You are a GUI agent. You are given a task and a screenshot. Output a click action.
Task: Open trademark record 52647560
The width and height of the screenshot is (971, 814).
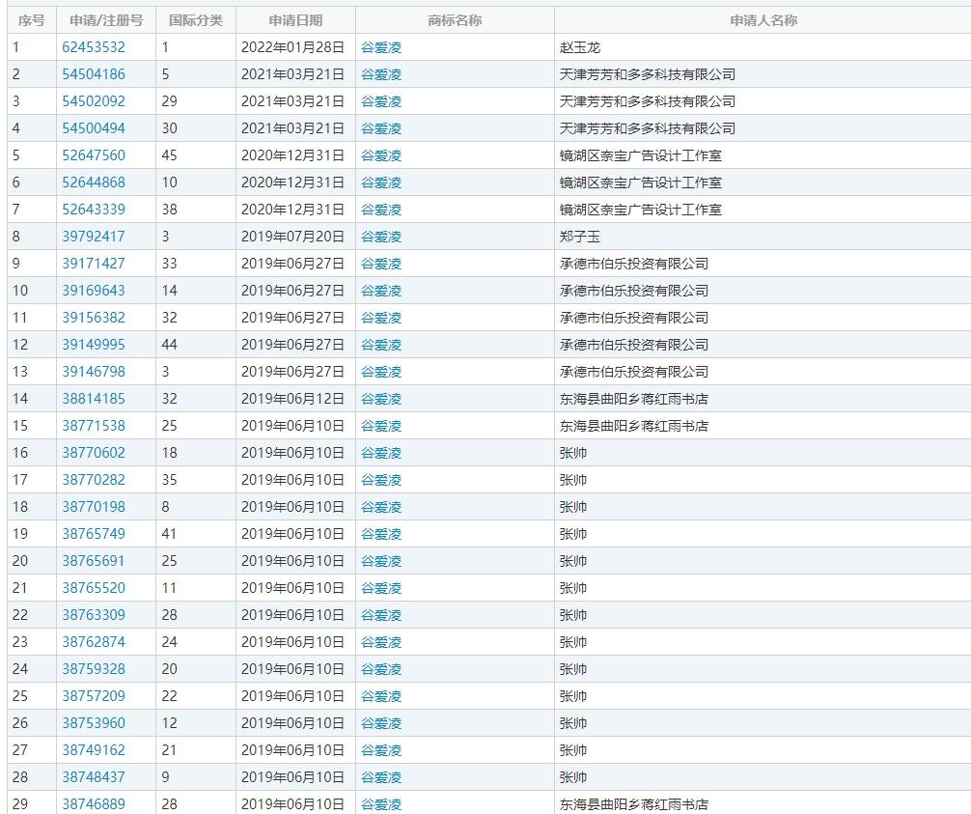(x=94, y=155)
